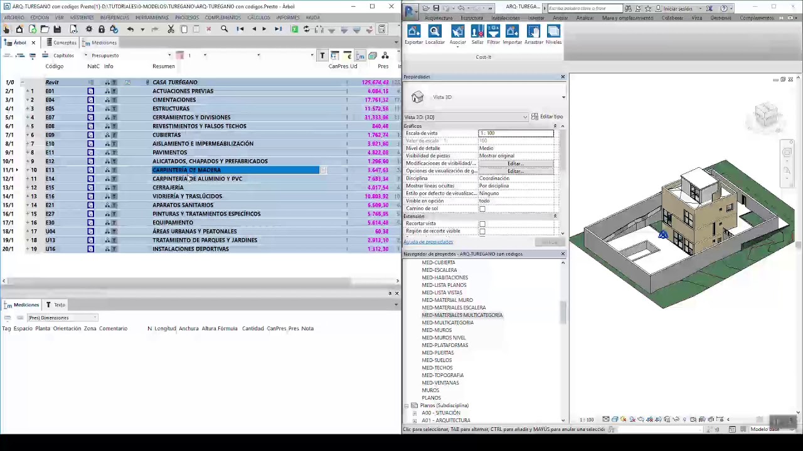Go to first record arrow in Presto
This screenshot has height=451, width=803.
(x=240, y=29)
